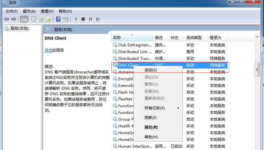
Task: Click the DNS Client heading in details pane
Action: tap(55, 38)
